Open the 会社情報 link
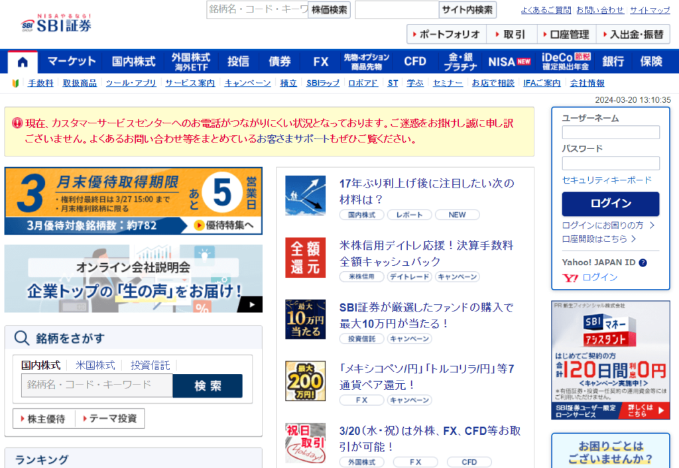This screenshot has width=679, height=468. pyautogui.click(x=587, y=83)
